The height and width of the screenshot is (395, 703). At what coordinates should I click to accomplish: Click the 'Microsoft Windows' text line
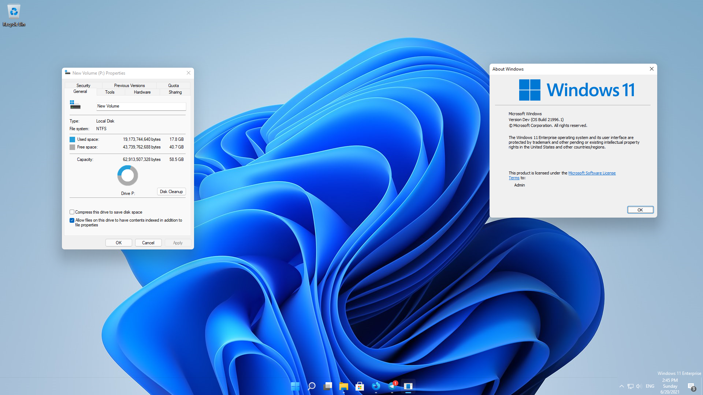(x=525, y=114)
